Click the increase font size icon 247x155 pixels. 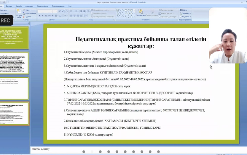click(60, 11)
